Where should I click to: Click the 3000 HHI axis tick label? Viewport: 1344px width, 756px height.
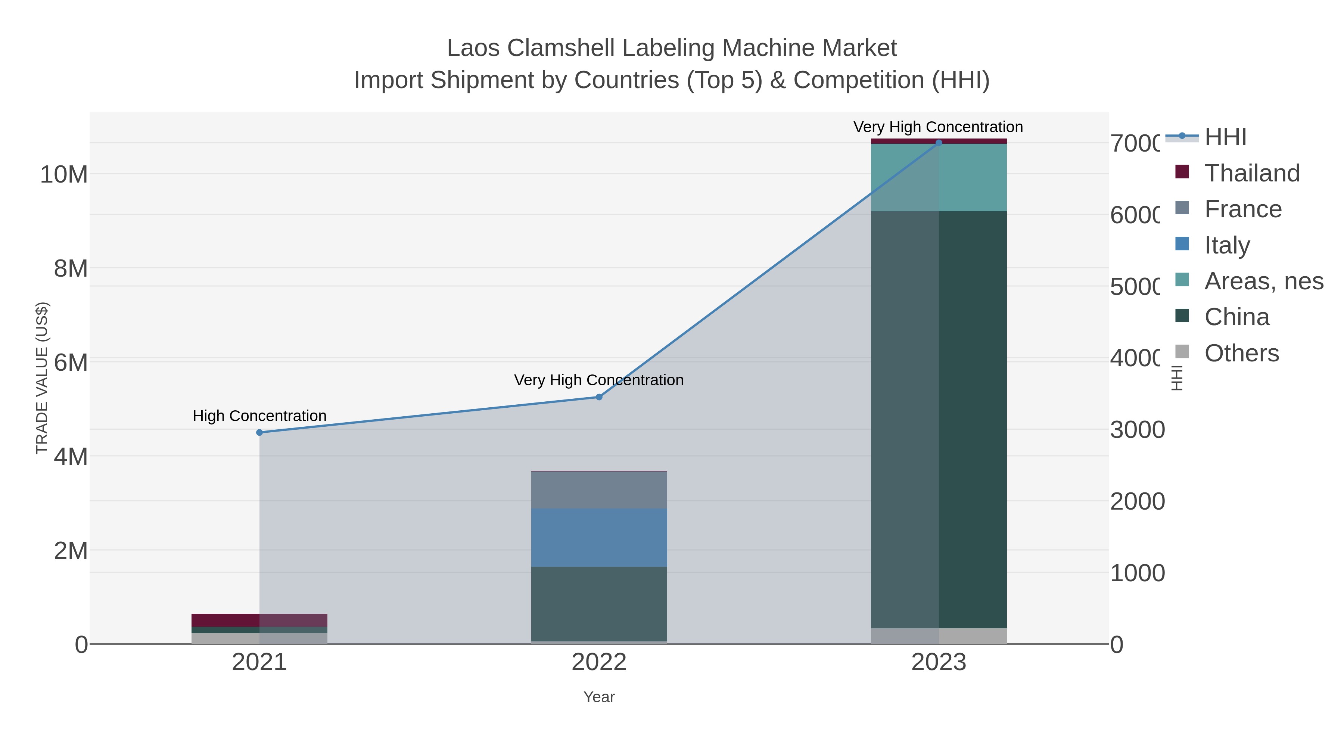coord(1138,430)
